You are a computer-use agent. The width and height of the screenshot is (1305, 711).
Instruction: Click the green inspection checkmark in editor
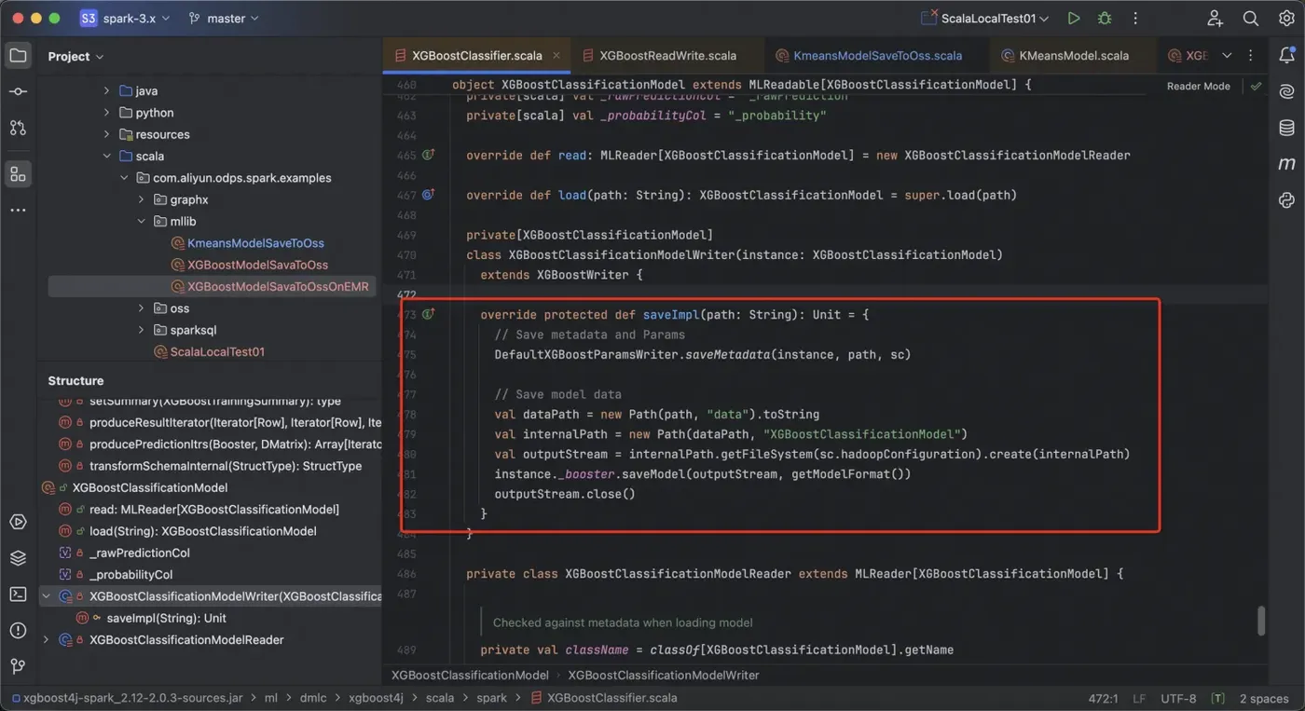click(1256, 86)
